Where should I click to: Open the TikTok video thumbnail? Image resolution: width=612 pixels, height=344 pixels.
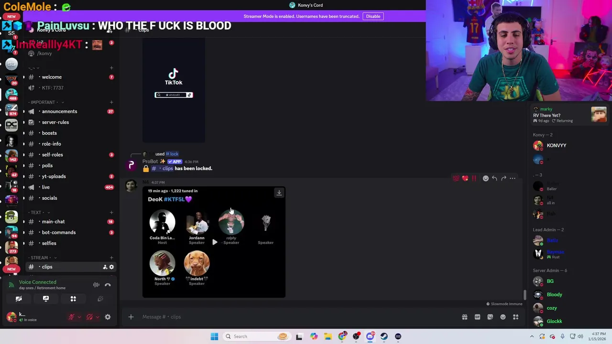[174, 89]
